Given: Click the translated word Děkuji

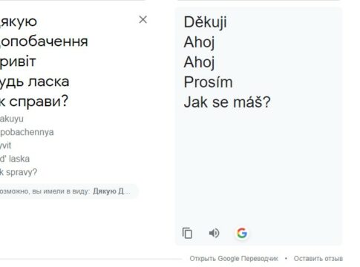Looking at the screenshot, I should (205, 22).
